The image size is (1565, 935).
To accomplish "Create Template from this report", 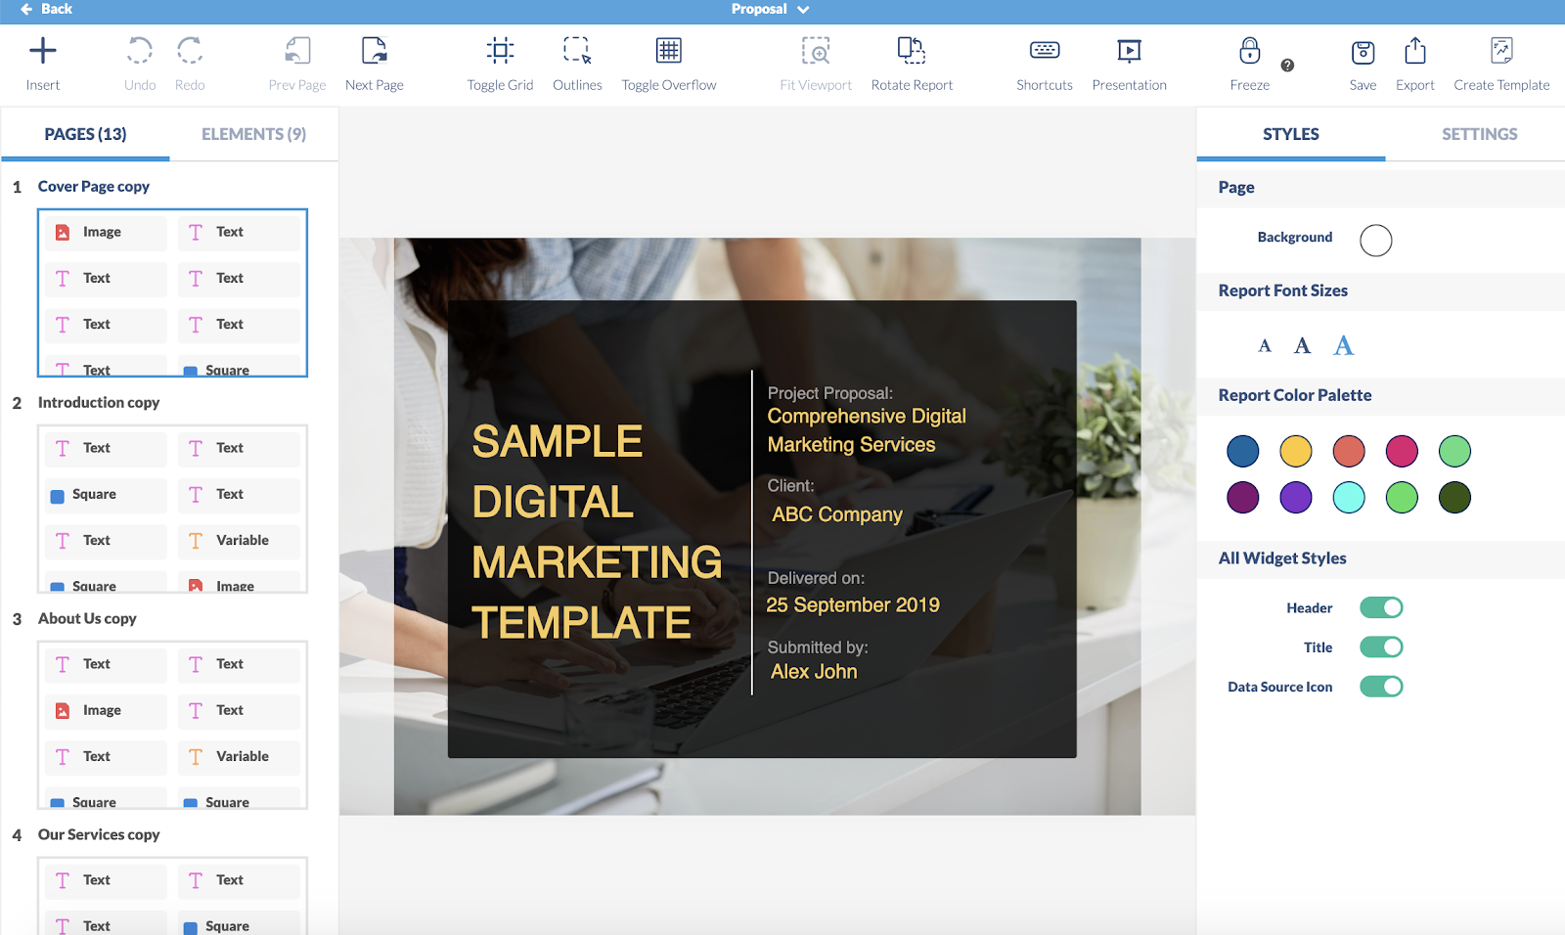I will pos(1501,65).
